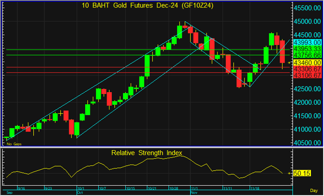Select the Oct month marker on time axis

(80, 192)
